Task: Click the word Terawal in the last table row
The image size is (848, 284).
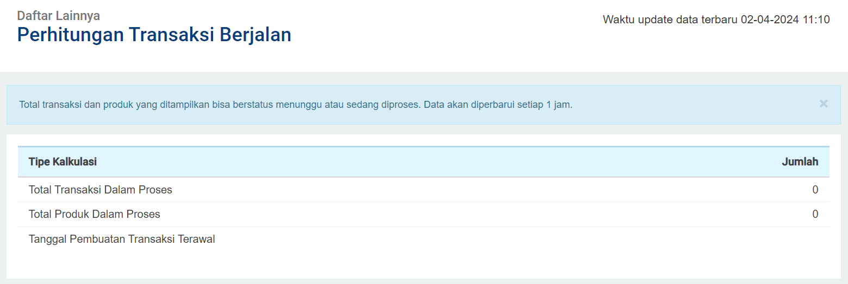Action: [x=196, y=239]
